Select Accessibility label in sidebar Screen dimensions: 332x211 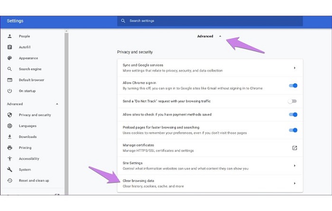(x=29, y=159)
